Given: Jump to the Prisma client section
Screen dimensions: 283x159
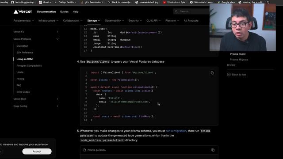Looking at the screenshot, I should point(237,54).
